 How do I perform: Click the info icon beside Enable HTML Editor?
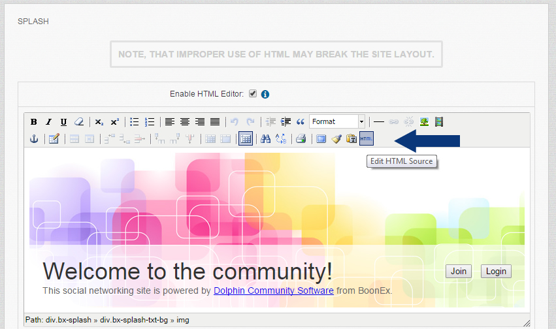[x=265, y=94]
